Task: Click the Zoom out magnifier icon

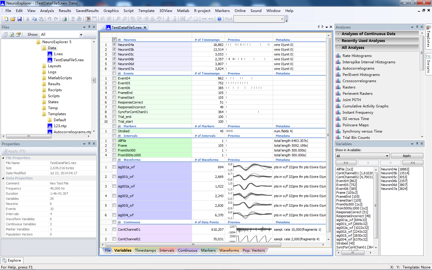Action: (124, 19)
